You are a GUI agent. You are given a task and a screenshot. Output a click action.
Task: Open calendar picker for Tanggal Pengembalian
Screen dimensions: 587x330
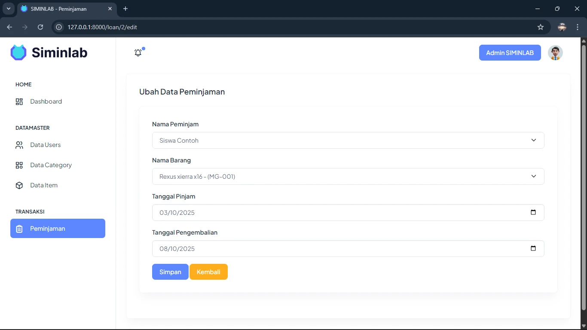533,248
